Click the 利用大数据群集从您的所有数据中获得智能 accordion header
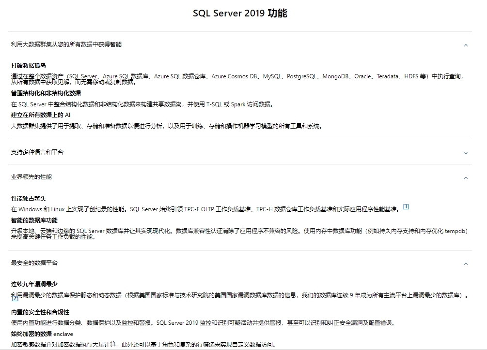487x350 pixels. 66,44
